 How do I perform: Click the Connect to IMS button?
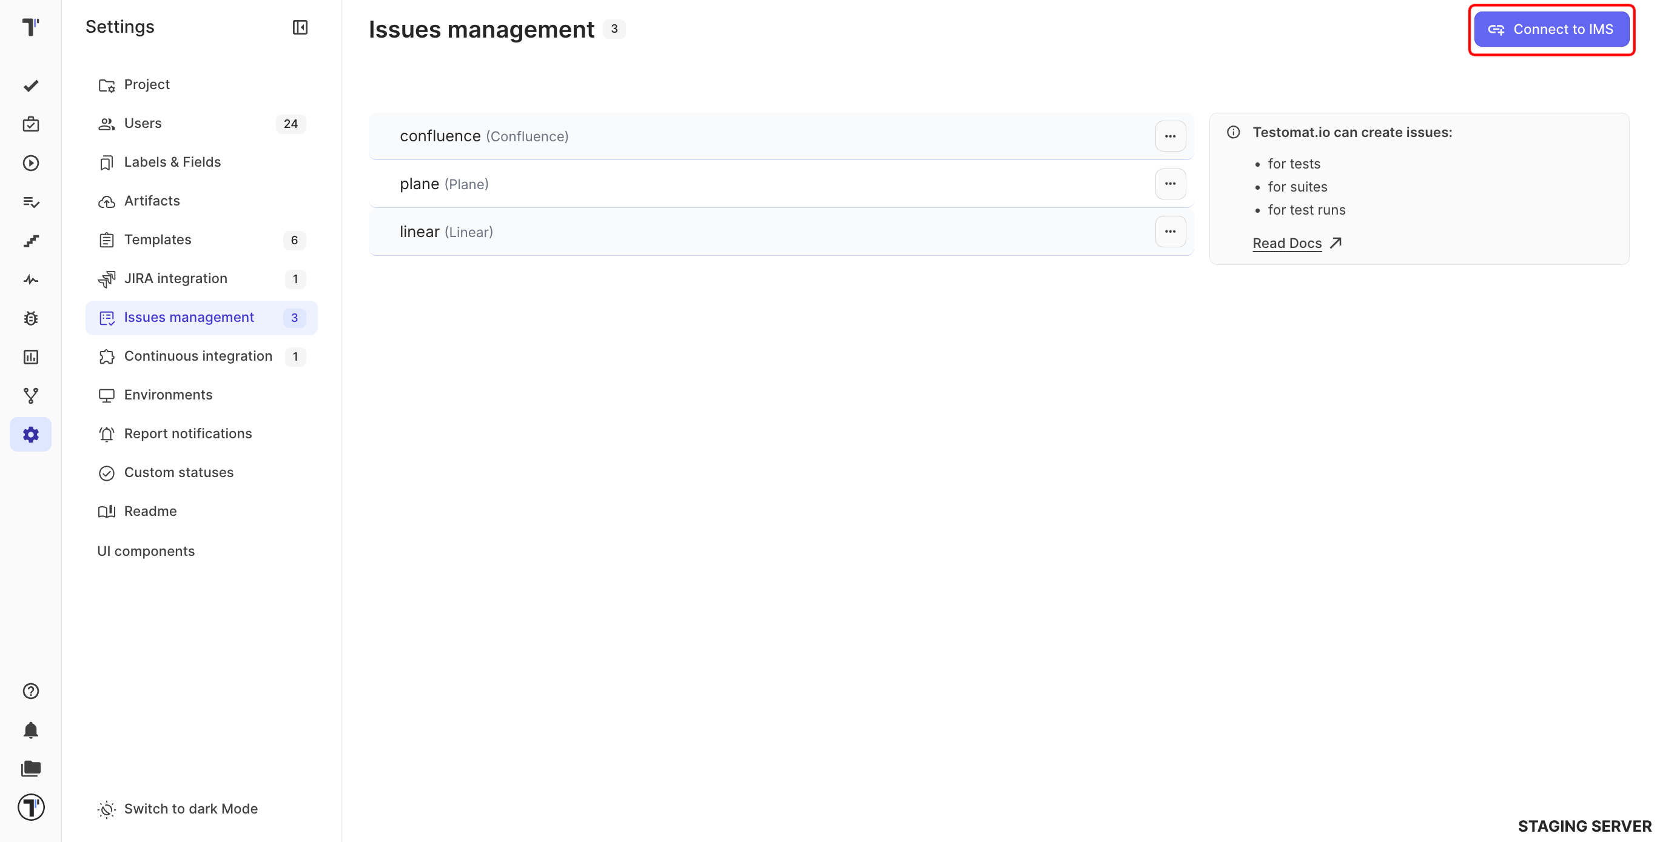pos(1551,30)
